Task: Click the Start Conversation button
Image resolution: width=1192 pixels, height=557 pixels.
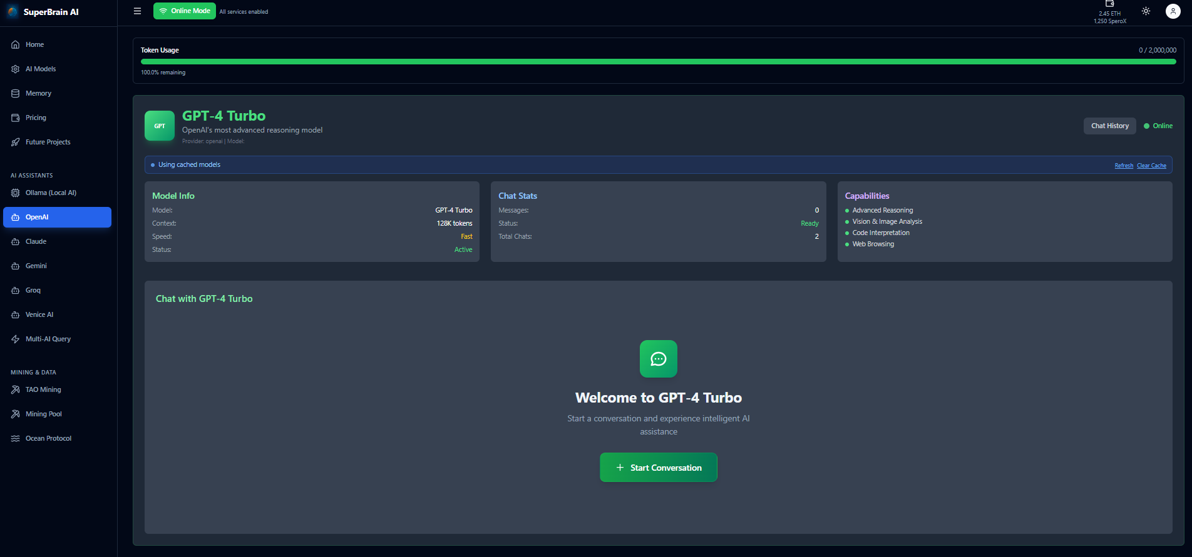Action: [659, 468]
